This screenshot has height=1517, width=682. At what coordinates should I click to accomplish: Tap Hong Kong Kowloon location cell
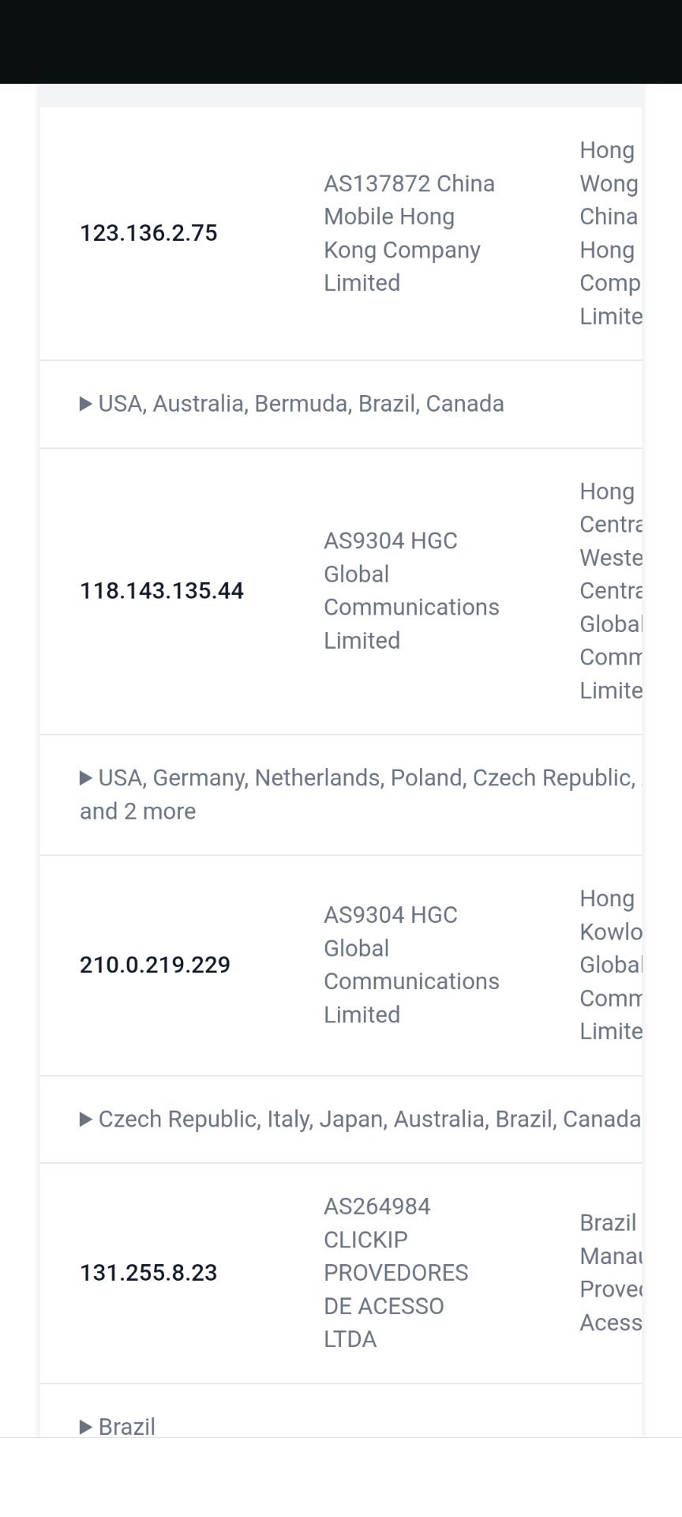tap(609, 965)
